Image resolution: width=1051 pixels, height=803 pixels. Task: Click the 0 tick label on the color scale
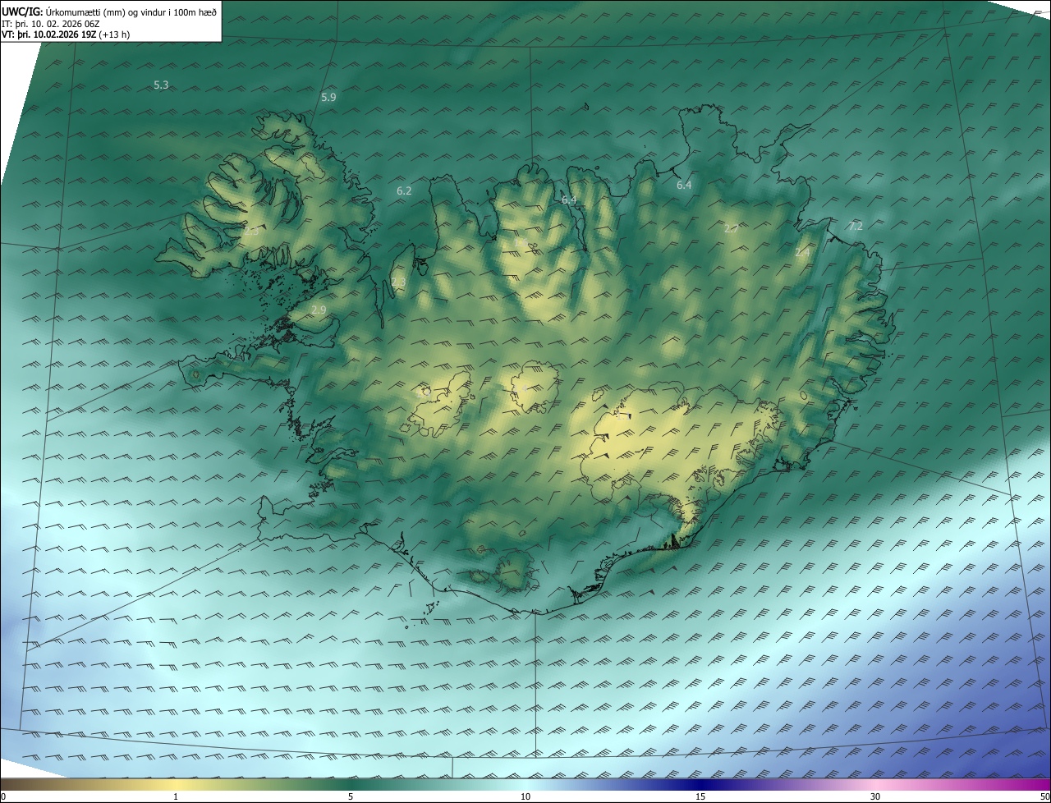click(x=3, y=796)
